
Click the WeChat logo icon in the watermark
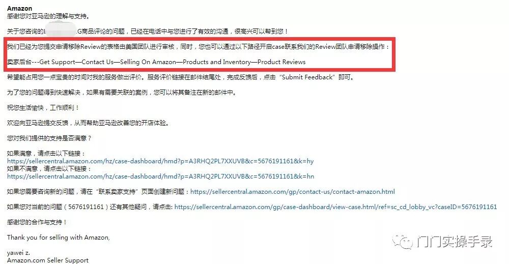click(x=403, y=242)
